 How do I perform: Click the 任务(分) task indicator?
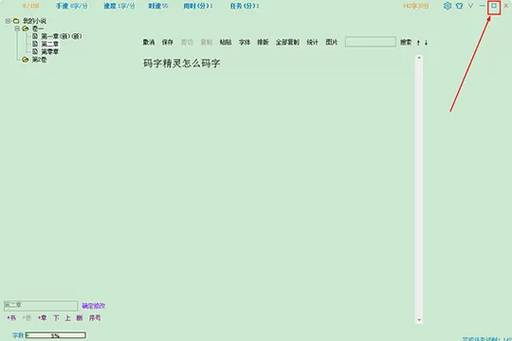(245, 6)
